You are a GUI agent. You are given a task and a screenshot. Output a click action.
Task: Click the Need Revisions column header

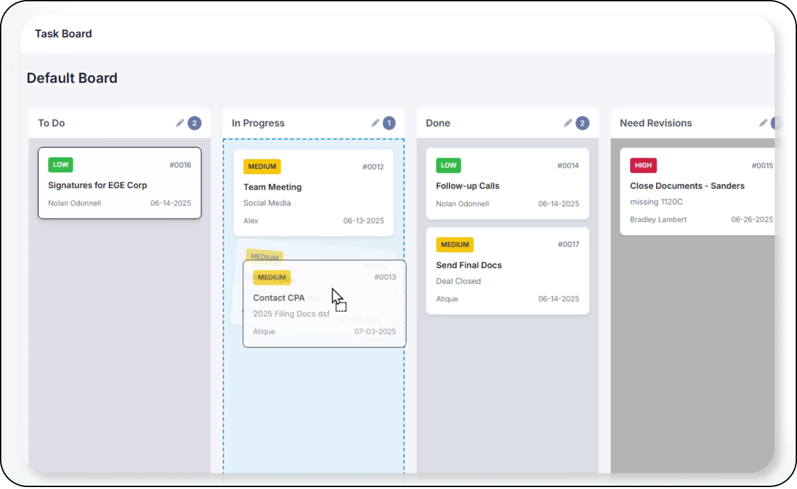pos(655,123)
